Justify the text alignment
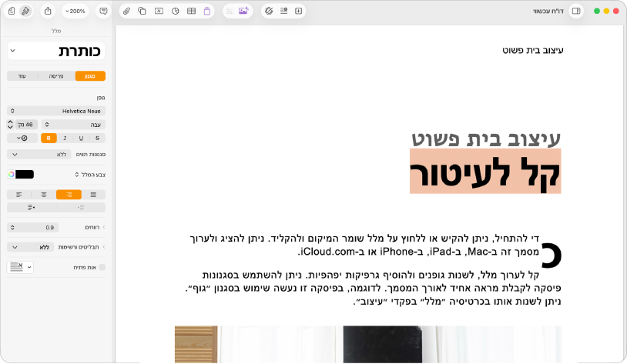The height and width of the screenshot is (364, 627). 93,195
